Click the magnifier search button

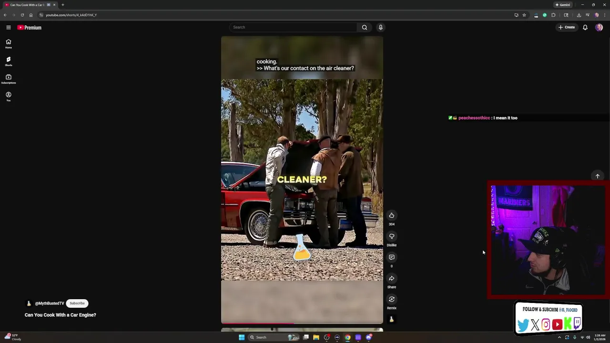365,27
